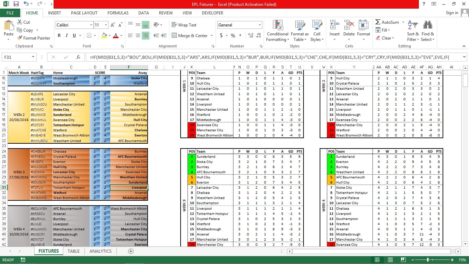
Task: Open the FILE tab
Action: click(x=10, y=13)
